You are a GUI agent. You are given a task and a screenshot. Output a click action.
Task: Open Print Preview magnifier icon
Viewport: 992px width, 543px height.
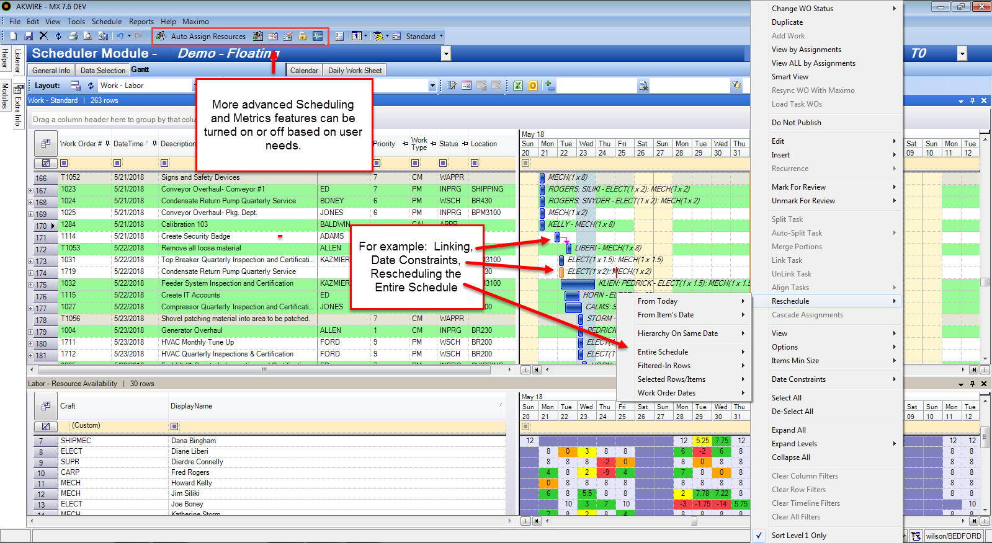88,36
